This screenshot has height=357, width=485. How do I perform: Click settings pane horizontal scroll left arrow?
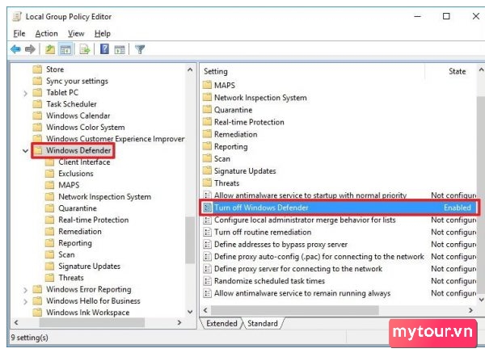click(x=205, y=310)
